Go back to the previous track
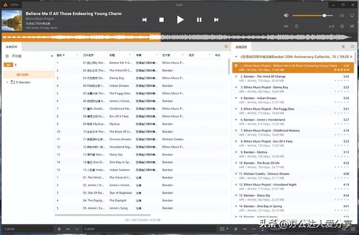This screenshot has width=359, height=235. point(144,20)
